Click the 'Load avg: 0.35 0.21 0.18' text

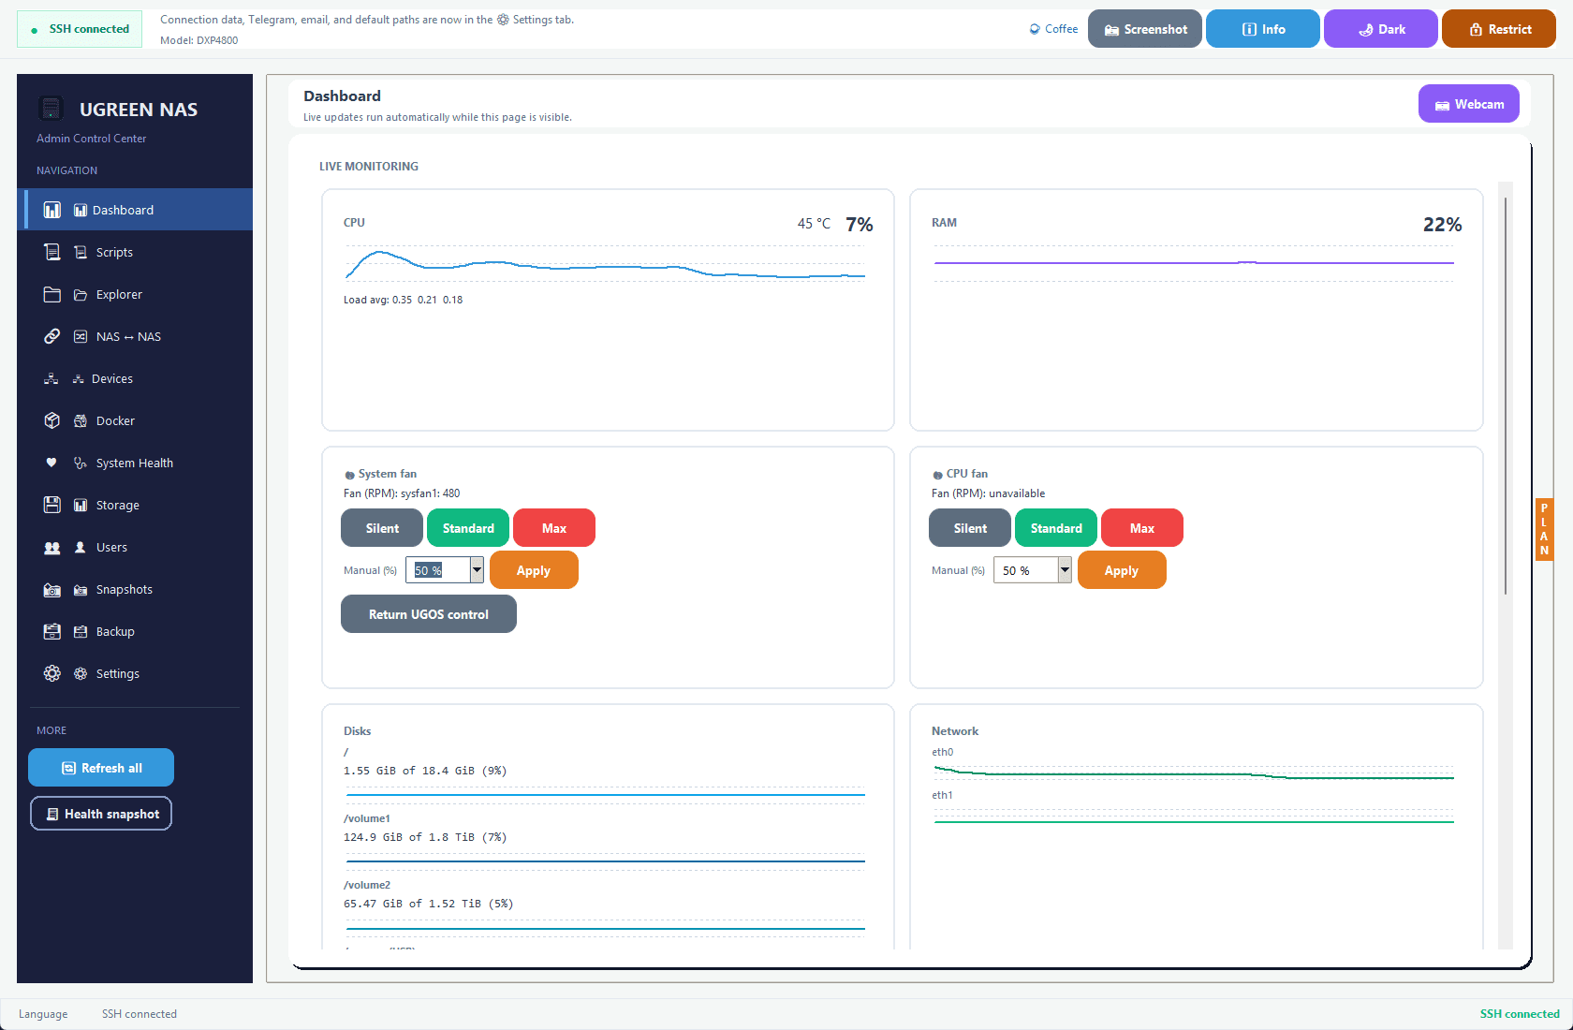tap(404, 300)
